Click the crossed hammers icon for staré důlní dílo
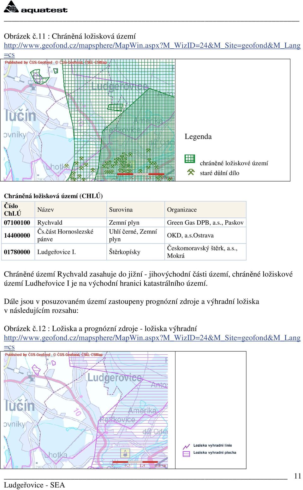The width and height of the screenshot is (303, 490). click(191, 172)
